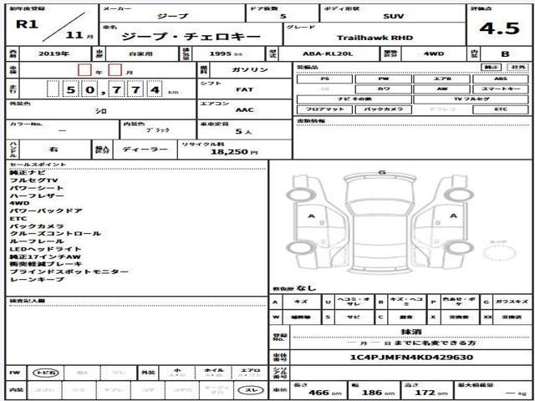Select the model year 2019年
Viewport: 535px width, 401px height.
[53, 53]
